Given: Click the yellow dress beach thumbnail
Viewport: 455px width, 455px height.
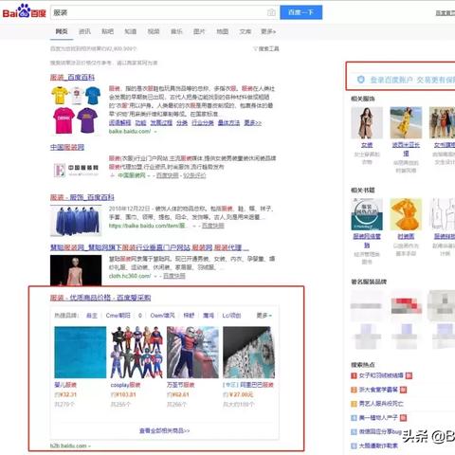Looking at the screenshot, I should (x=406, y=122).
